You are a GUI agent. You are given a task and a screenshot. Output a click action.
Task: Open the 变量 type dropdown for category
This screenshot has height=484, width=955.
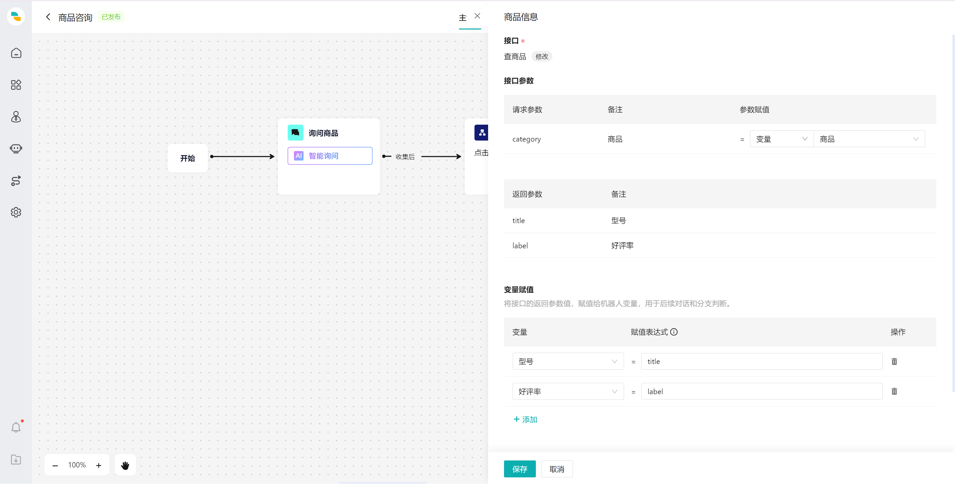[x=782, y=139]
